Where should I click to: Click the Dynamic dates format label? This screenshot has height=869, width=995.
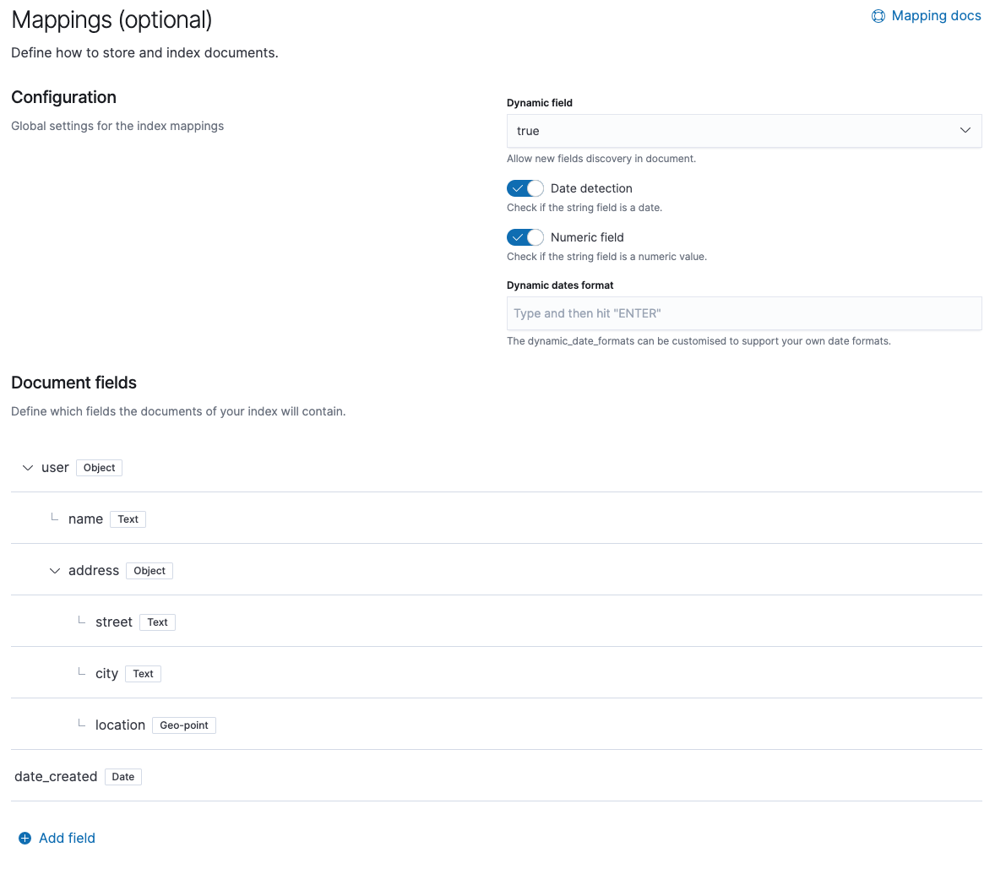pos(560,285)
